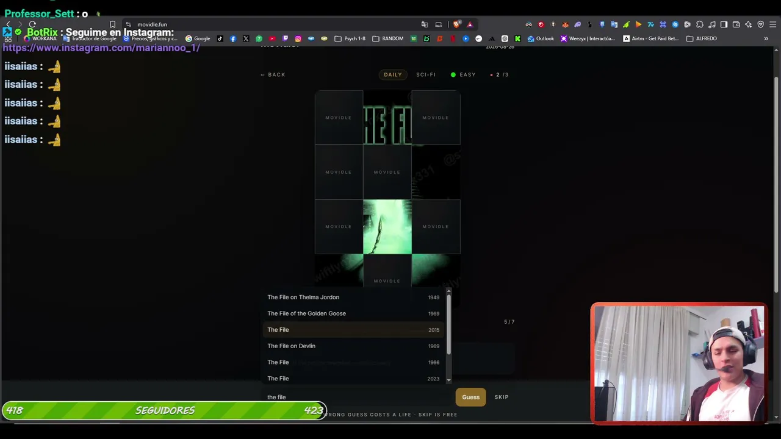Open the Facebook bookmark icon
Image resolution: width=781 pixels, height=439 pixels.
click(233, 38)
